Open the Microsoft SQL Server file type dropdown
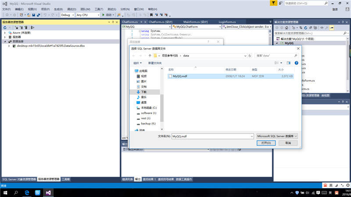The height and width of the screenshot is (197, 351). pyautogui.click(x=277, y=136)
